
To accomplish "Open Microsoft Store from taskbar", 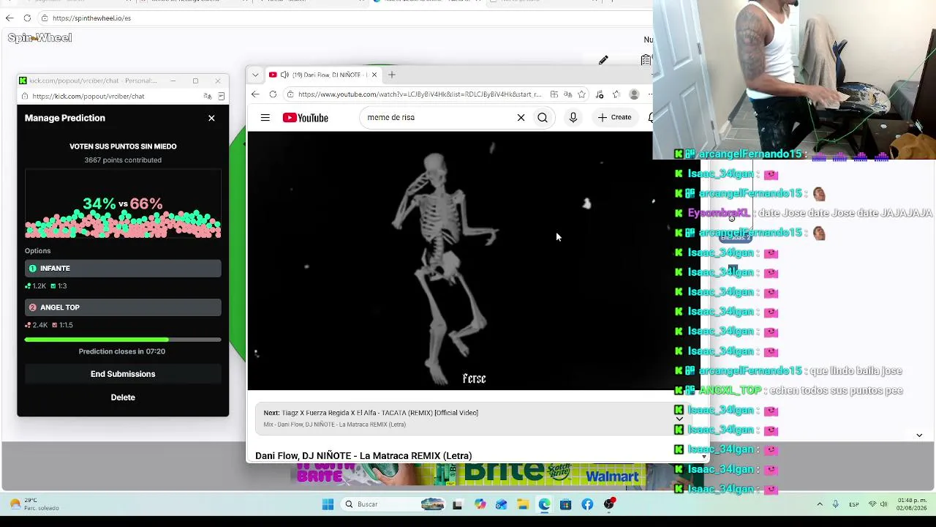I will pos(565,504).
